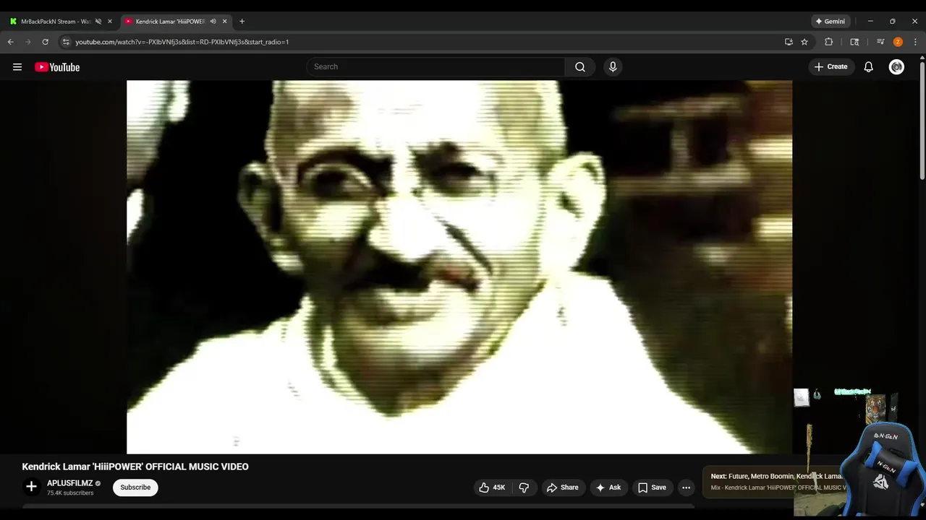Go back in browser history
The image size is (926, 520).
tap(11, 42)
